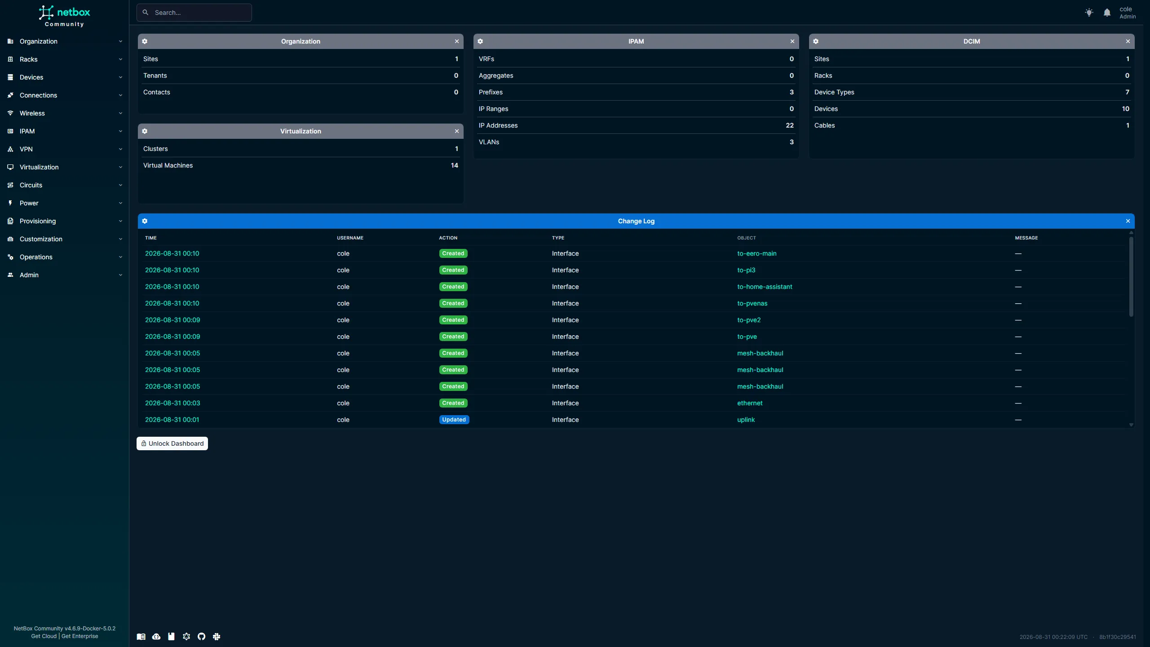Open change entry 2026-08-31 00:03
This screenshot has height=647, width=1150.
tap(172, 403)
